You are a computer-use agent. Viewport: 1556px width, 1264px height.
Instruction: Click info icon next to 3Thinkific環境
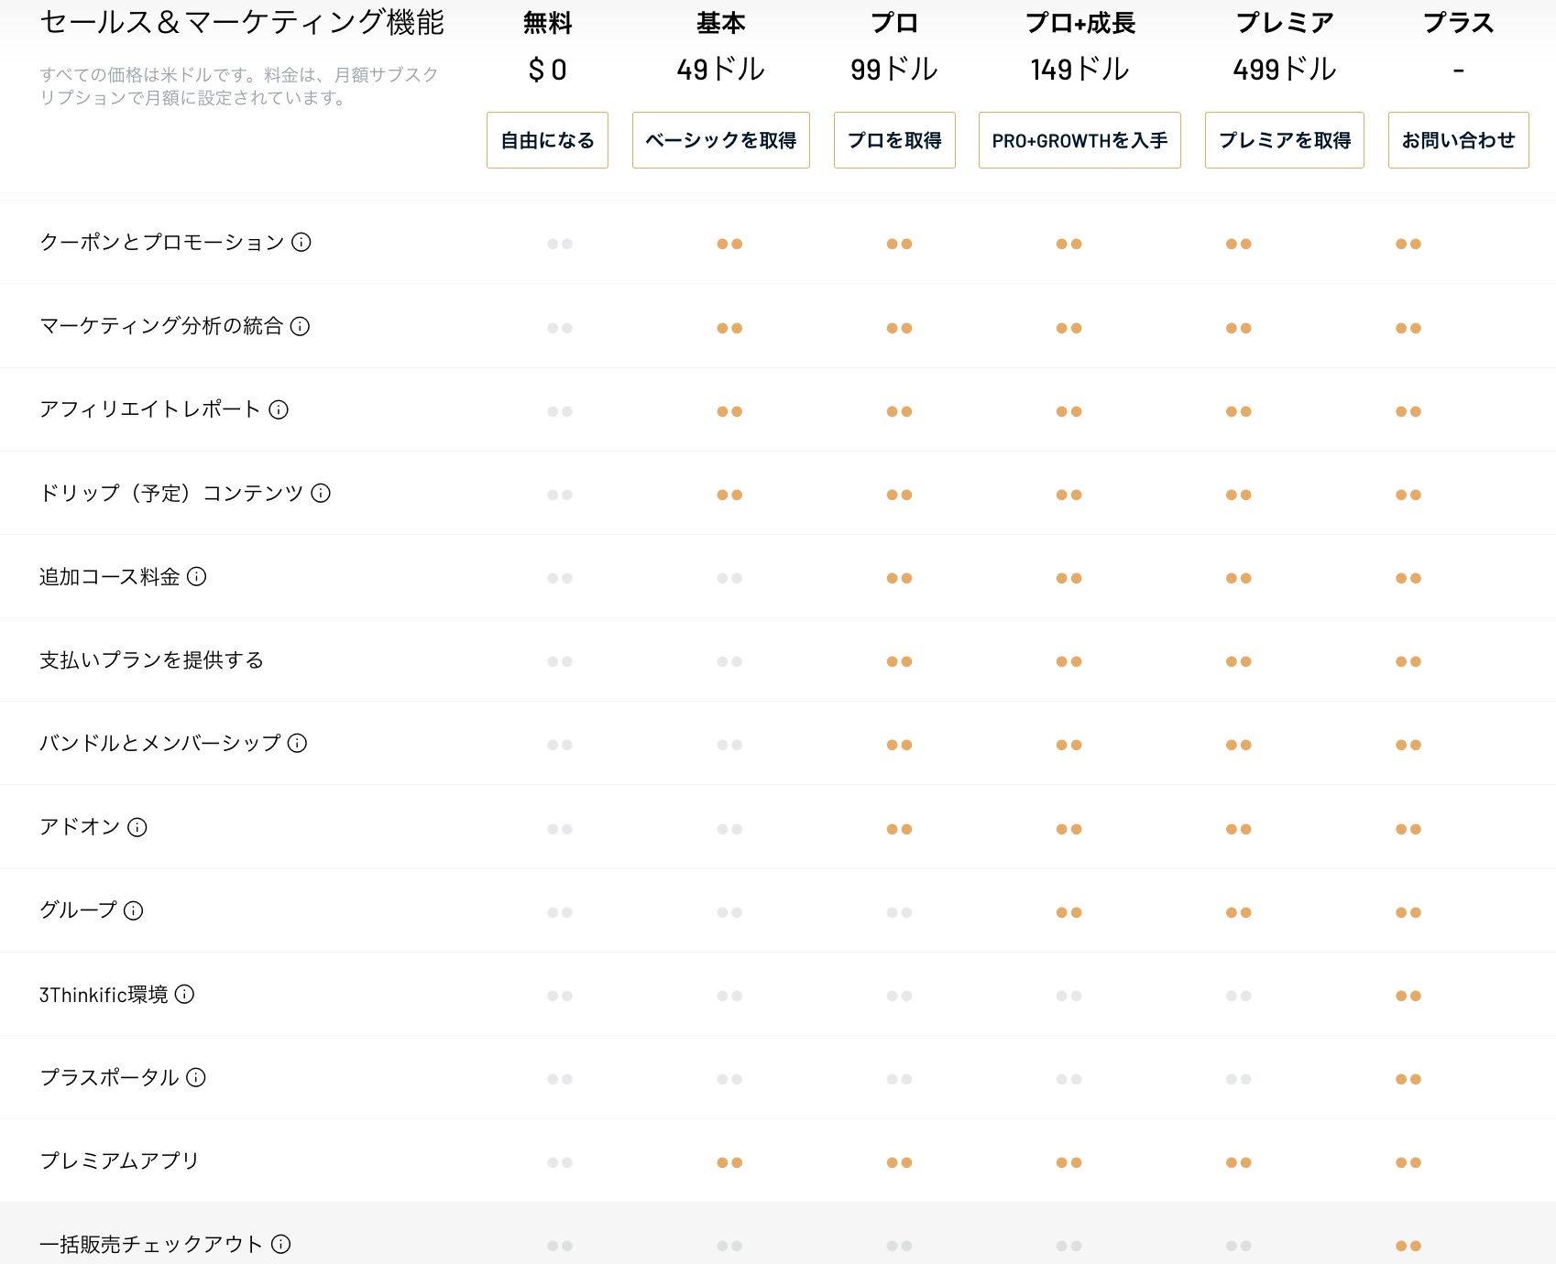click(185, 995)
